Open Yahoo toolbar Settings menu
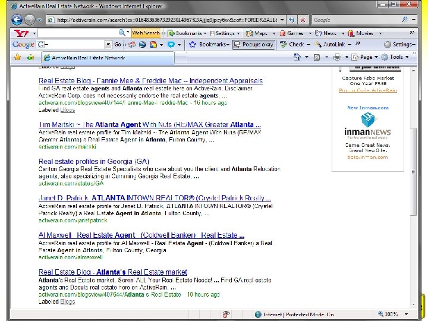The width and height of the screenshot is (428, 321). pyautogui.click(x=225, y=33)
